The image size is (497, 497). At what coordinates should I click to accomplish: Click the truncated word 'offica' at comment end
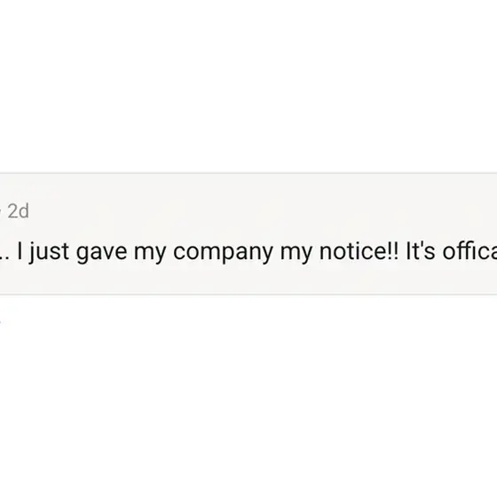(469, 251)
